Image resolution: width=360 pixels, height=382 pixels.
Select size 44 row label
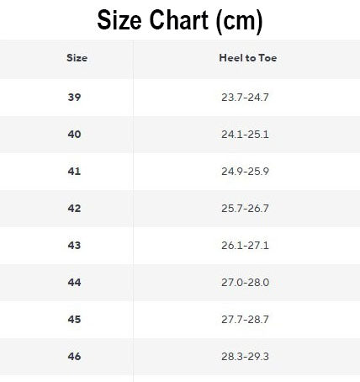[x=74, y=283]
